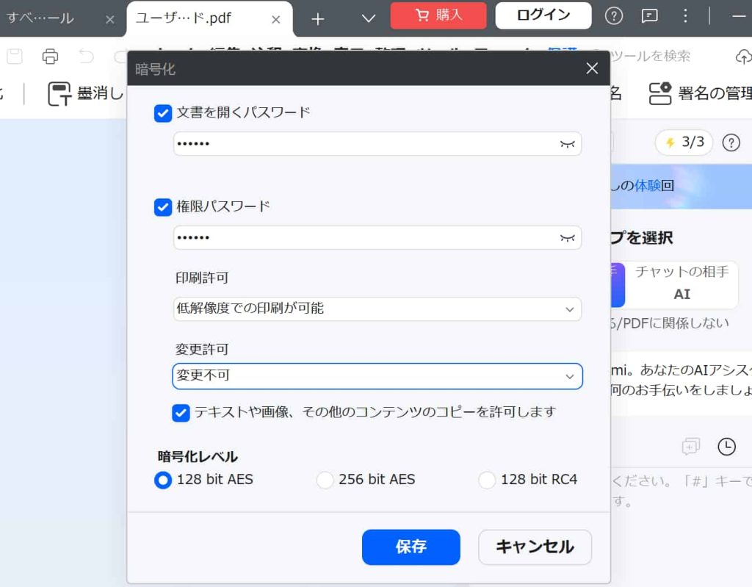
Task: Click the 保存 save button
Action: [411, 547]
